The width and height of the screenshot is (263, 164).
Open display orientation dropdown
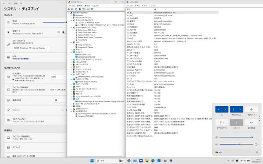tap(60, 100)
